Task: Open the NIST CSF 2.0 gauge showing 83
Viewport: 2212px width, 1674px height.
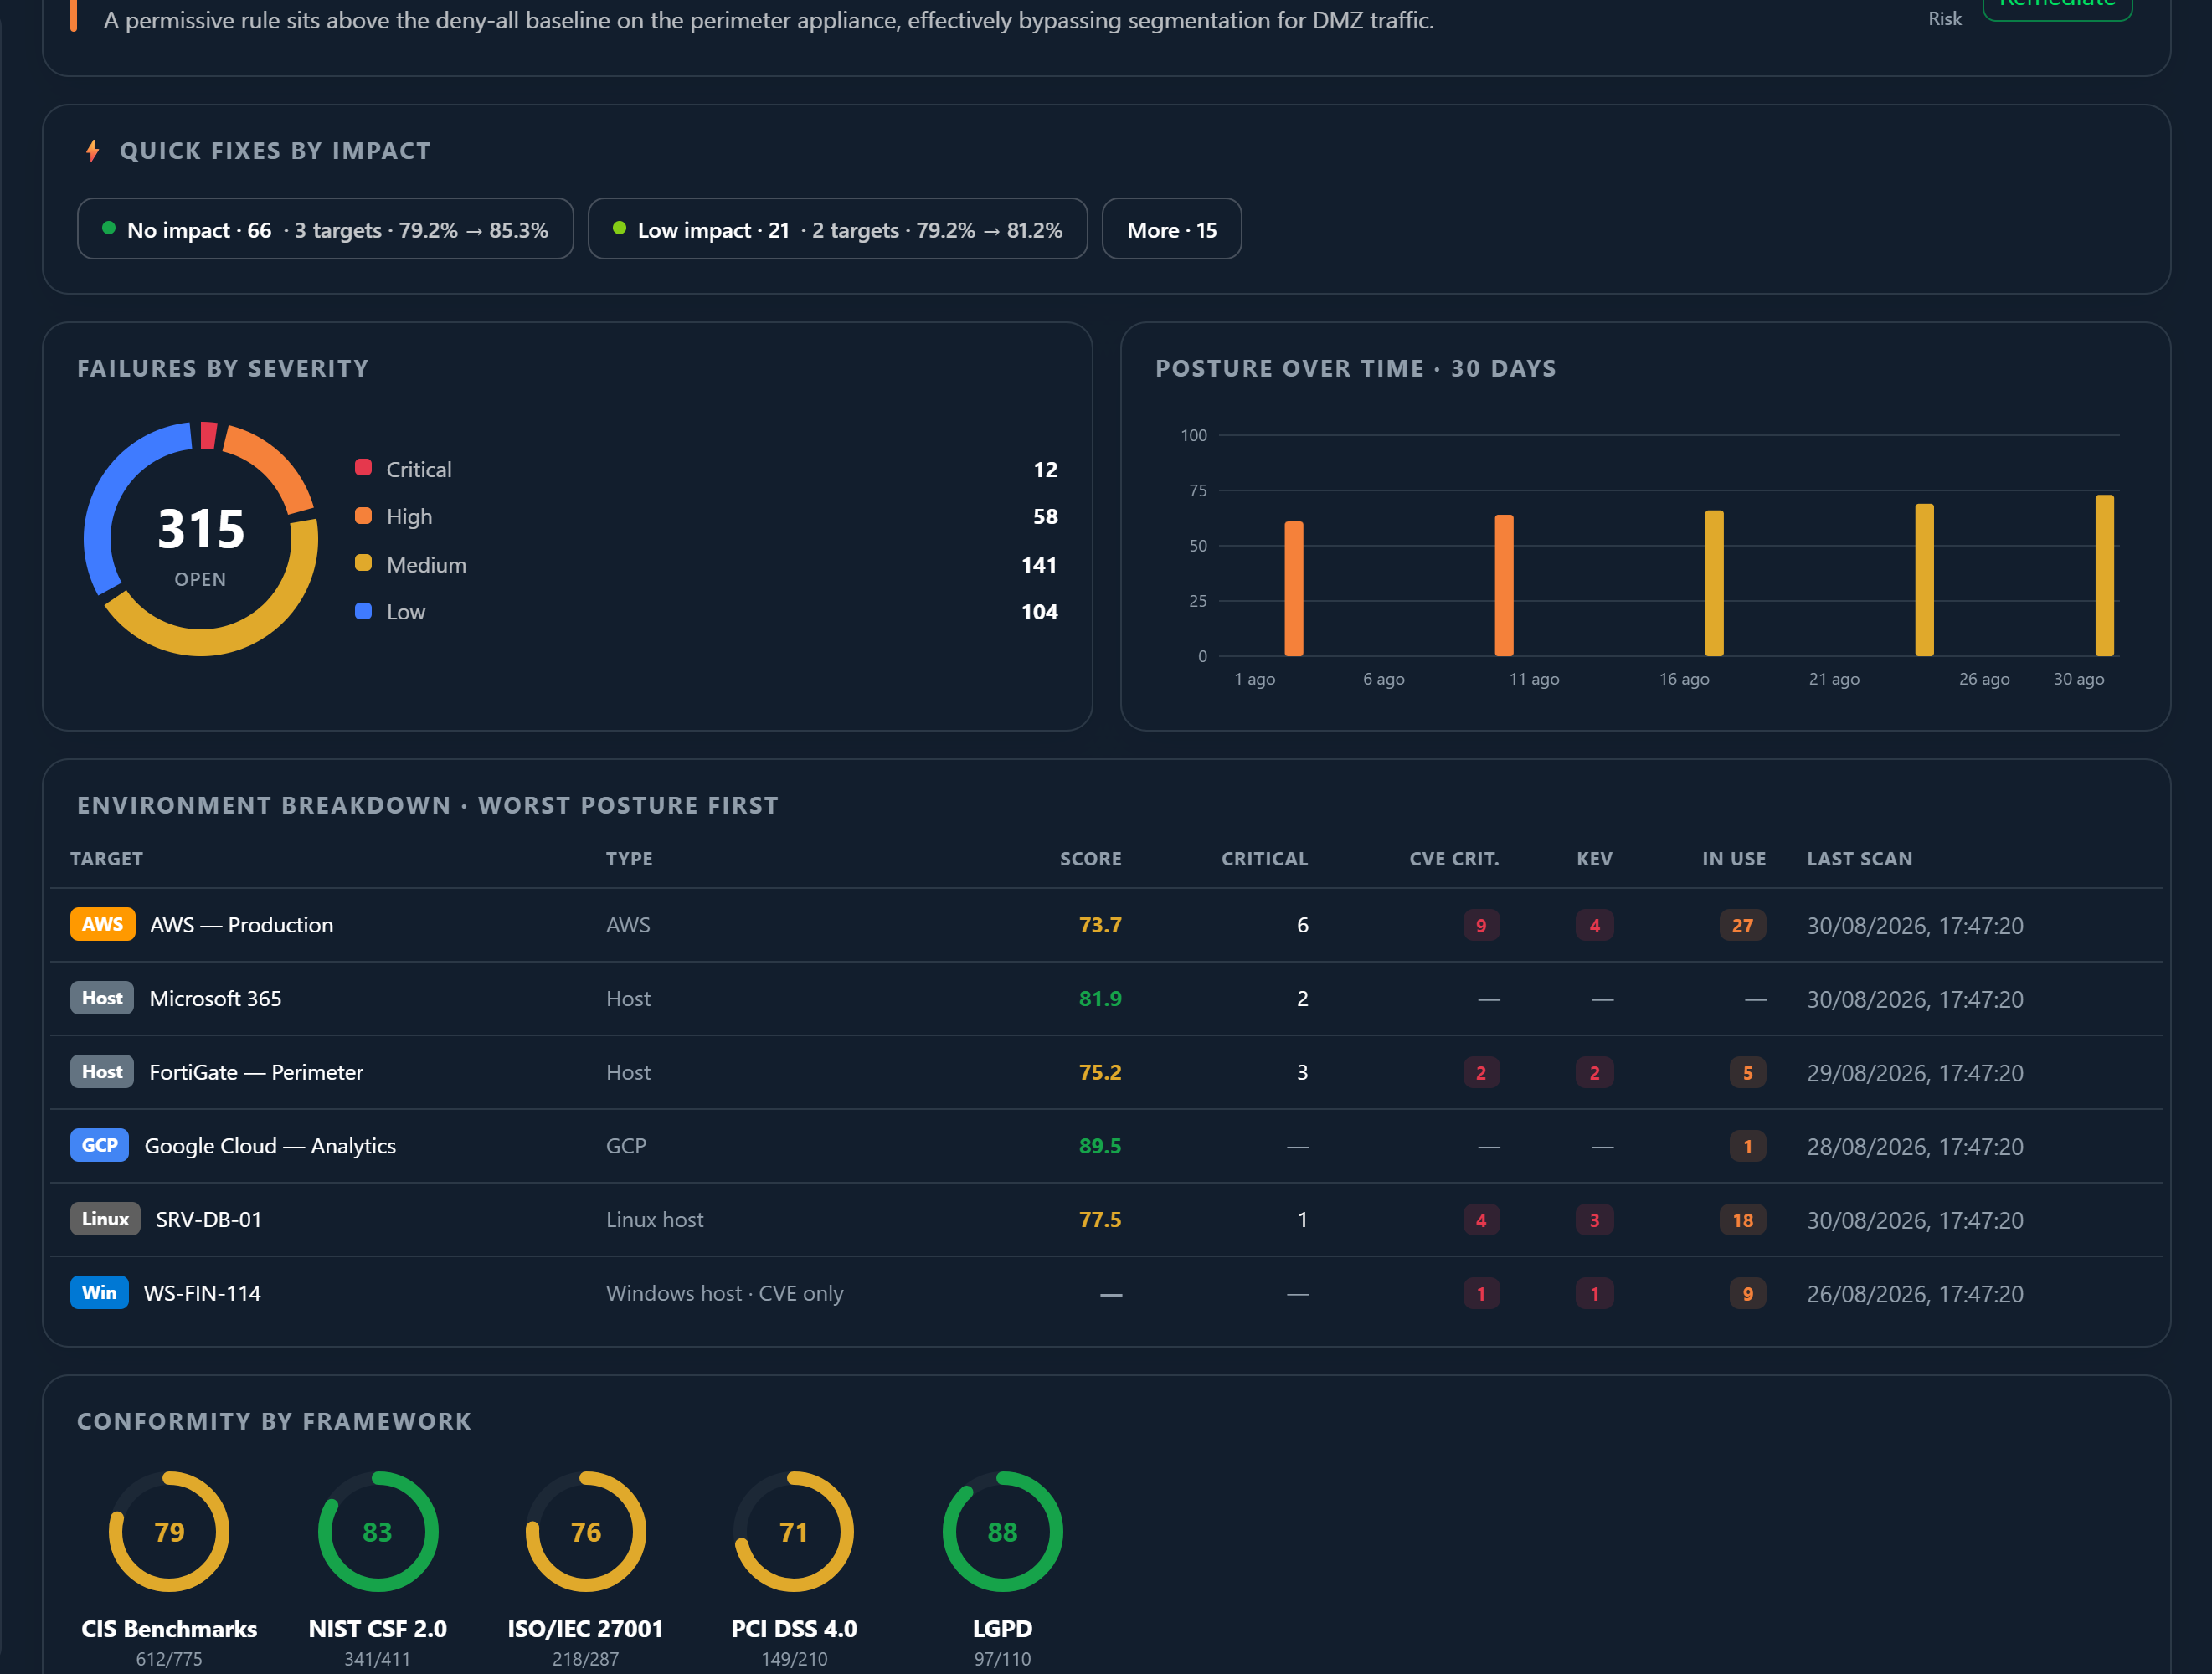Action: [x=378, y=1531]
